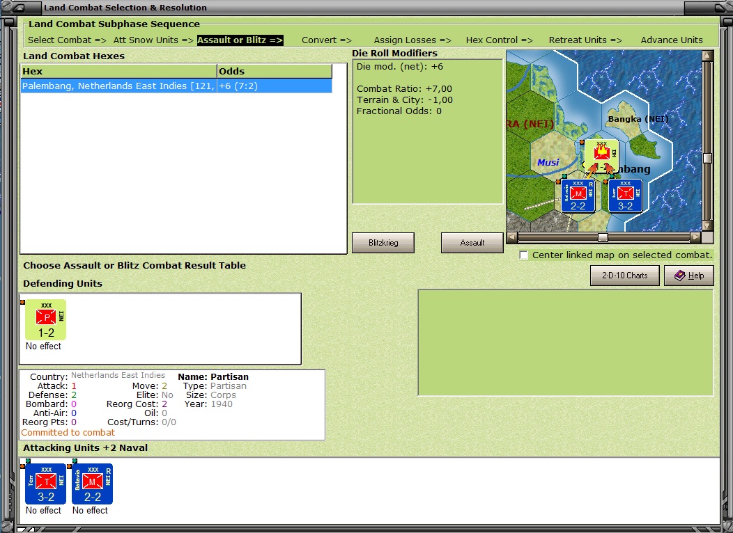Click the Die mod. (net): +6 text
Image resolution: width=733 pixels, height=533 pixels.
(x=400, y=67)
